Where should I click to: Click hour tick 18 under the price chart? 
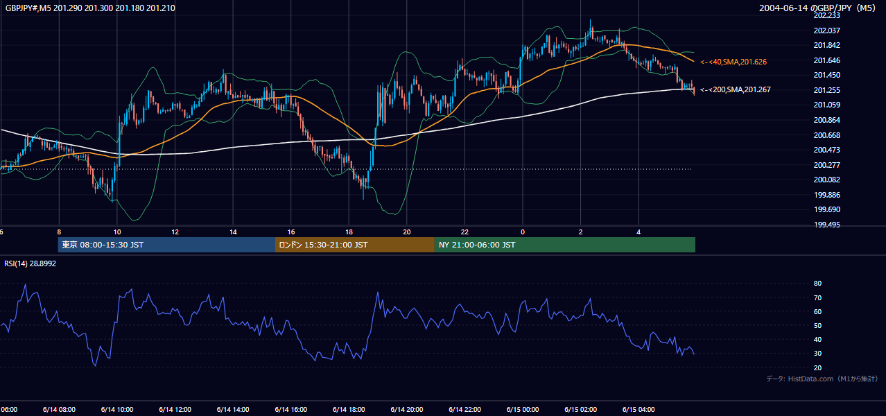pos(349,232)
